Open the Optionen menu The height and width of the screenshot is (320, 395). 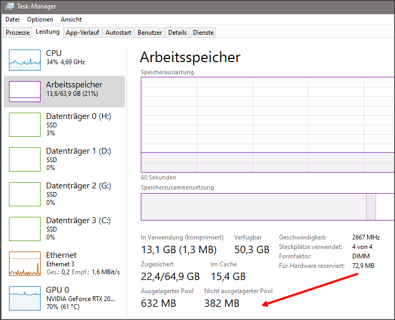pos(40,19)
